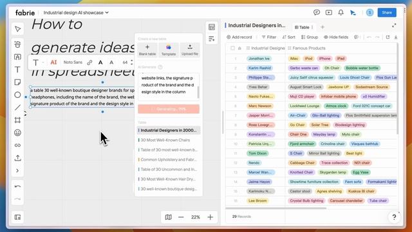Viewport: 412px width, 232px height.
Task: Expand more tools chevron in sidebar
Action: 17,171
